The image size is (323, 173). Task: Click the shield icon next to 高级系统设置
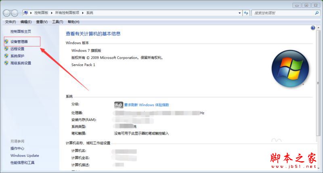pyautogui.click(x=6, y=63)
